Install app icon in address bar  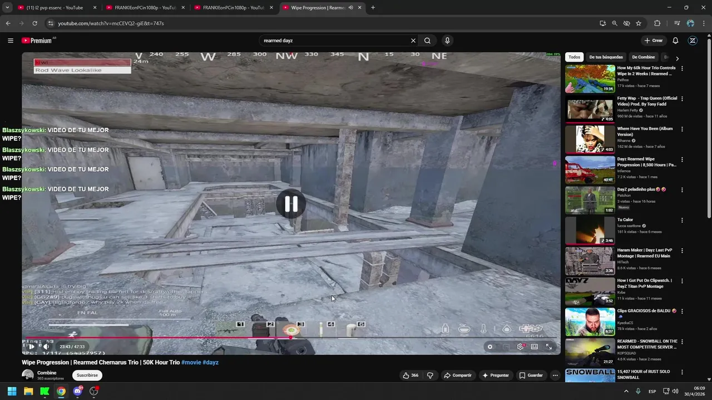[603, 23]
